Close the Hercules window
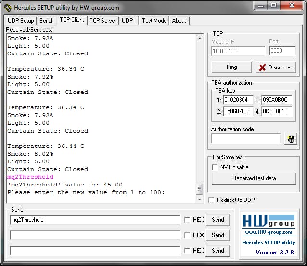 pyautogui.click(x=292, y=6)
